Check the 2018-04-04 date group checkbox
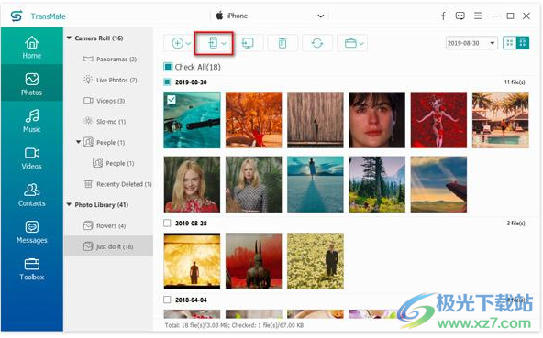Viewport: 543px width, 338px height. [x=167, y=300]
